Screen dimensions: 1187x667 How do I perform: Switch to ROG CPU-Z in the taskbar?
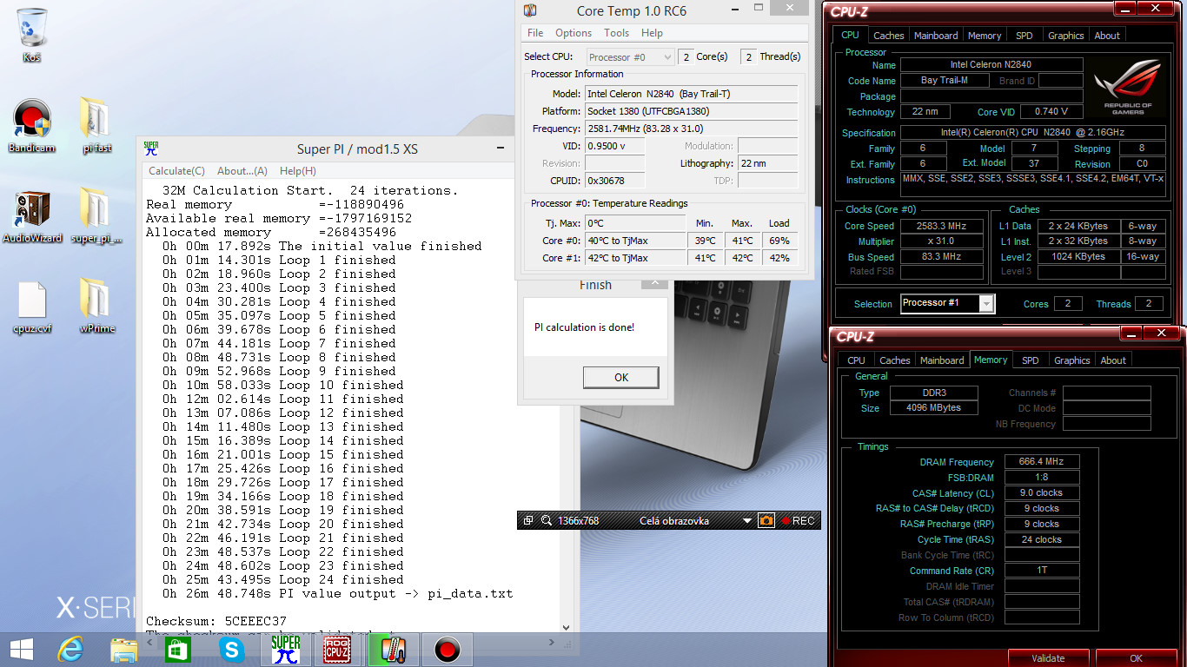point(338,649)
